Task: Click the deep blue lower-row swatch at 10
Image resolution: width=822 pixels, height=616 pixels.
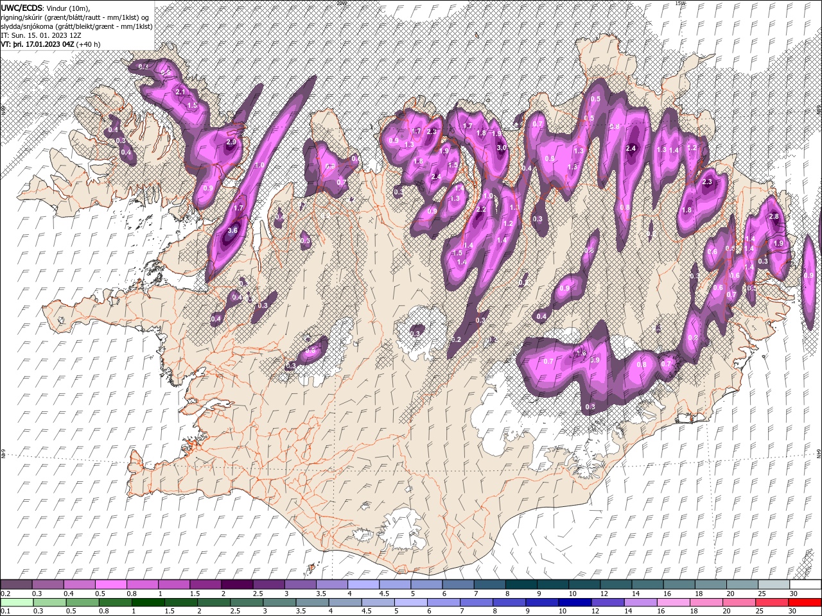Action: click(x=574, y=603)
